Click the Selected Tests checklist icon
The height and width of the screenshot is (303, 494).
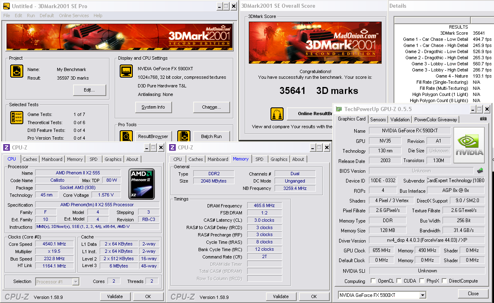point(17,118)
